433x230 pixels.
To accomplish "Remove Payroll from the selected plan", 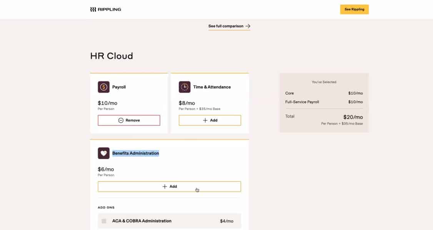I will (x=129, y=120).
